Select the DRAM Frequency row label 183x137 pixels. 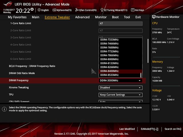click(x=19, y=80)
